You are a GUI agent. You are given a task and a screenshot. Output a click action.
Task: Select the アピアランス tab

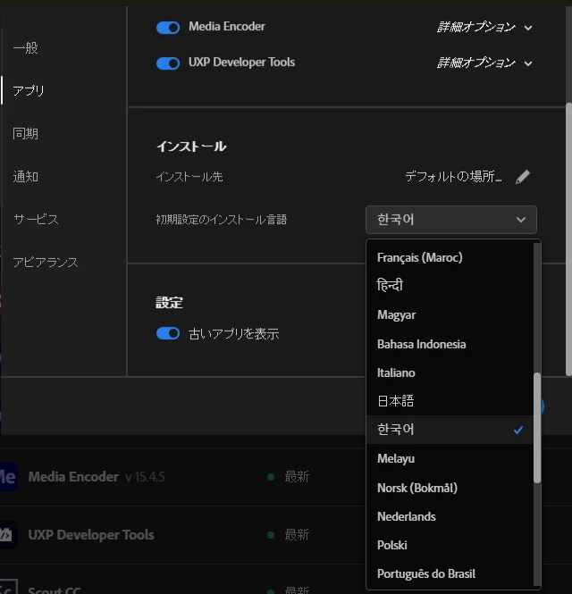tap(46, 262)
